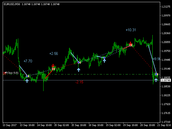Click the blue up arrow near 18 Sep 10:00
Viewport: 172px width, 129px height.
click(x=104, y=60)
